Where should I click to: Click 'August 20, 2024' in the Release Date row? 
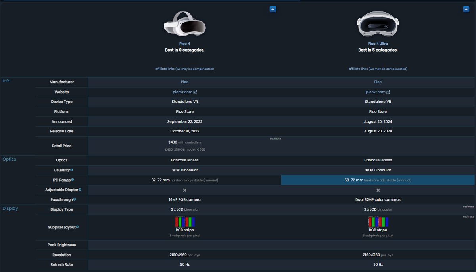tap(378, 131)
